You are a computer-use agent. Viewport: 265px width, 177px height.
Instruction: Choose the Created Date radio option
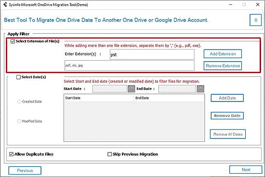[19, 101]
